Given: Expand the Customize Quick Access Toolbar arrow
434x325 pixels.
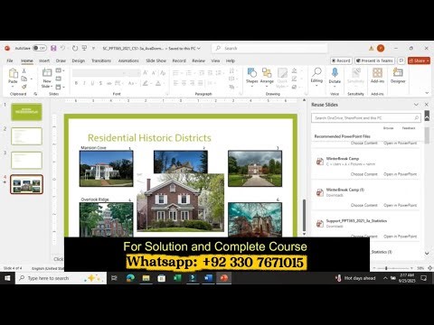Looking at the screenshot, I should pos(93,48).
